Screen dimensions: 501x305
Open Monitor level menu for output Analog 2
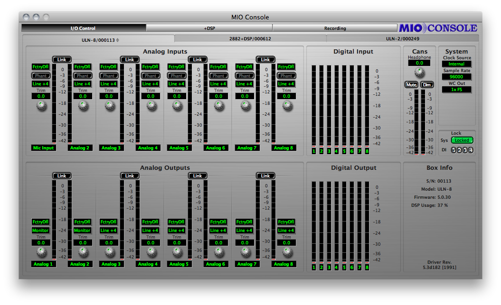tap(83, 231)
